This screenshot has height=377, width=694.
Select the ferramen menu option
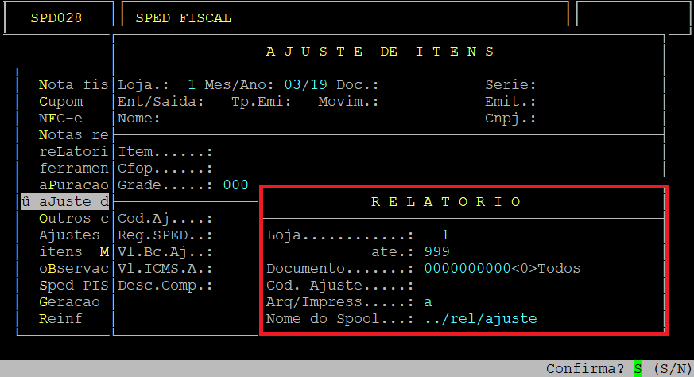pos(72,168)
